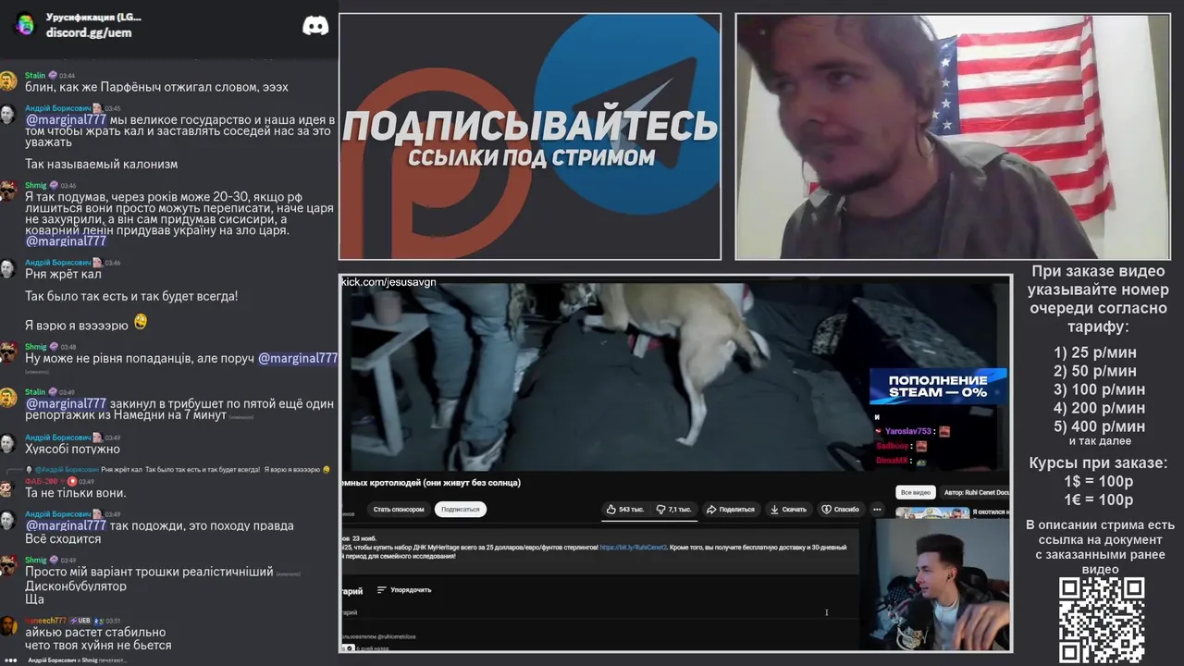Click the username haneech777
The image size is (1184, 666).
(45, 620)
